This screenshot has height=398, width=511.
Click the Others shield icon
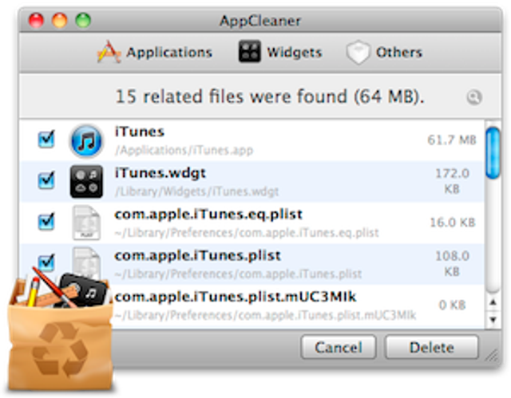[358, 52]
